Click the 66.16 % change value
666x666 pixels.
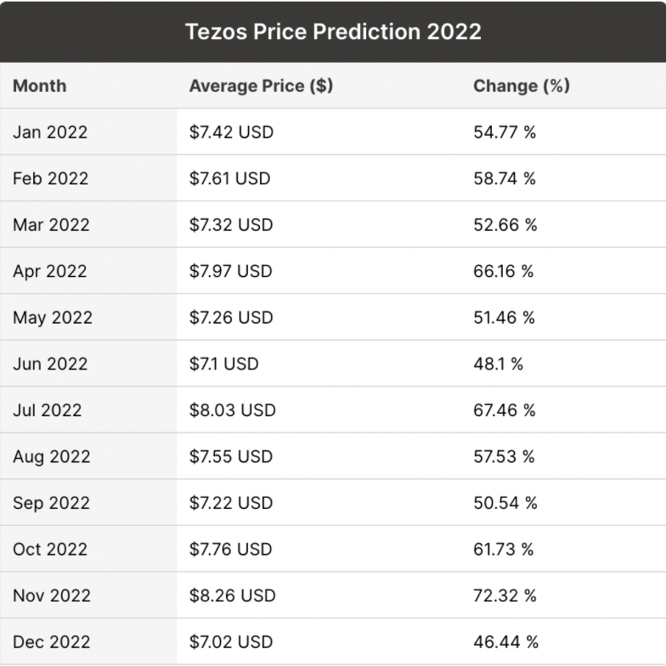coord(504,272)
